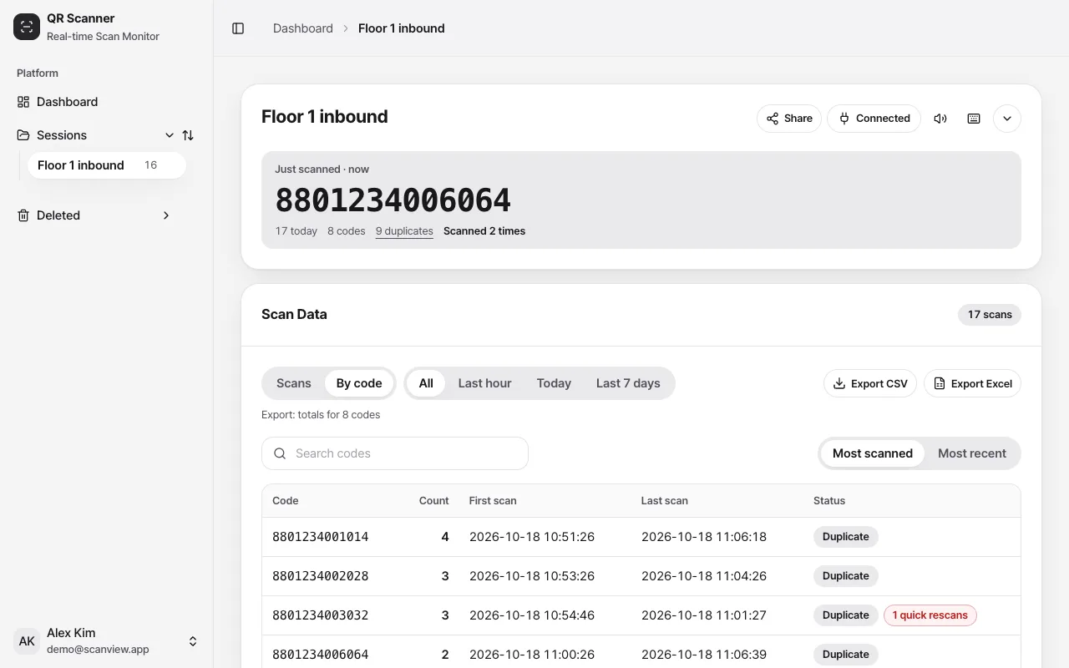Open the session options chevron dropdown
The height and width of the screenshot is (668, 1069).
pos(1007,119)
